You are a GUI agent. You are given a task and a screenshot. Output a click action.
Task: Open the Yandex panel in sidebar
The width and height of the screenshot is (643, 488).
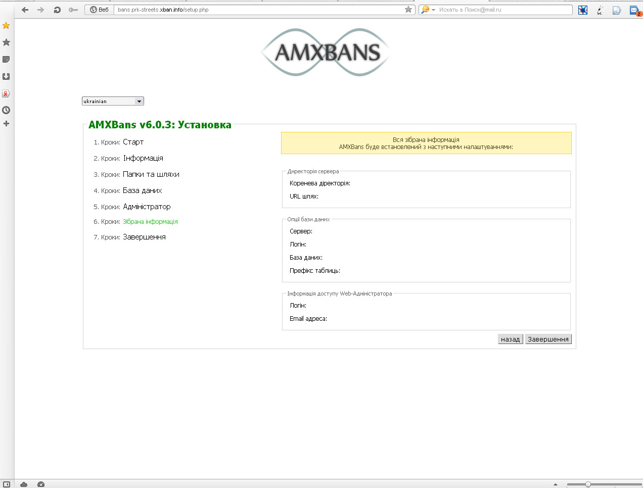tap(6, 93)
